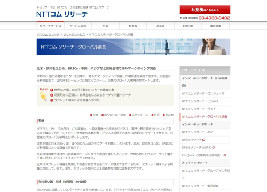Open the 調査結果 navigation tab
Image resolution: width=267 pixels, height=192 pixels.
pyautogui.click(x=216, y=26)
